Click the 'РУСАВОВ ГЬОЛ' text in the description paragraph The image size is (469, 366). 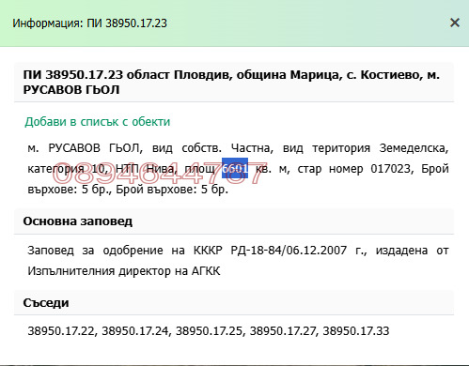pyautogui.click(x=93, y=147)
